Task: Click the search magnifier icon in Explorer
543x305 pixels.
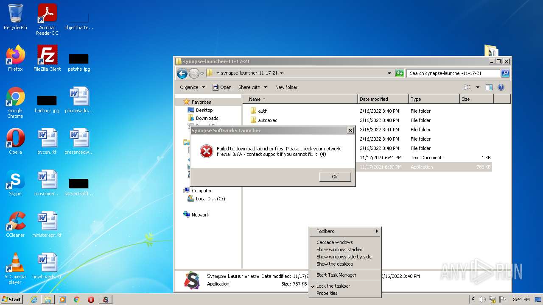Action: [x=505, y=73]
